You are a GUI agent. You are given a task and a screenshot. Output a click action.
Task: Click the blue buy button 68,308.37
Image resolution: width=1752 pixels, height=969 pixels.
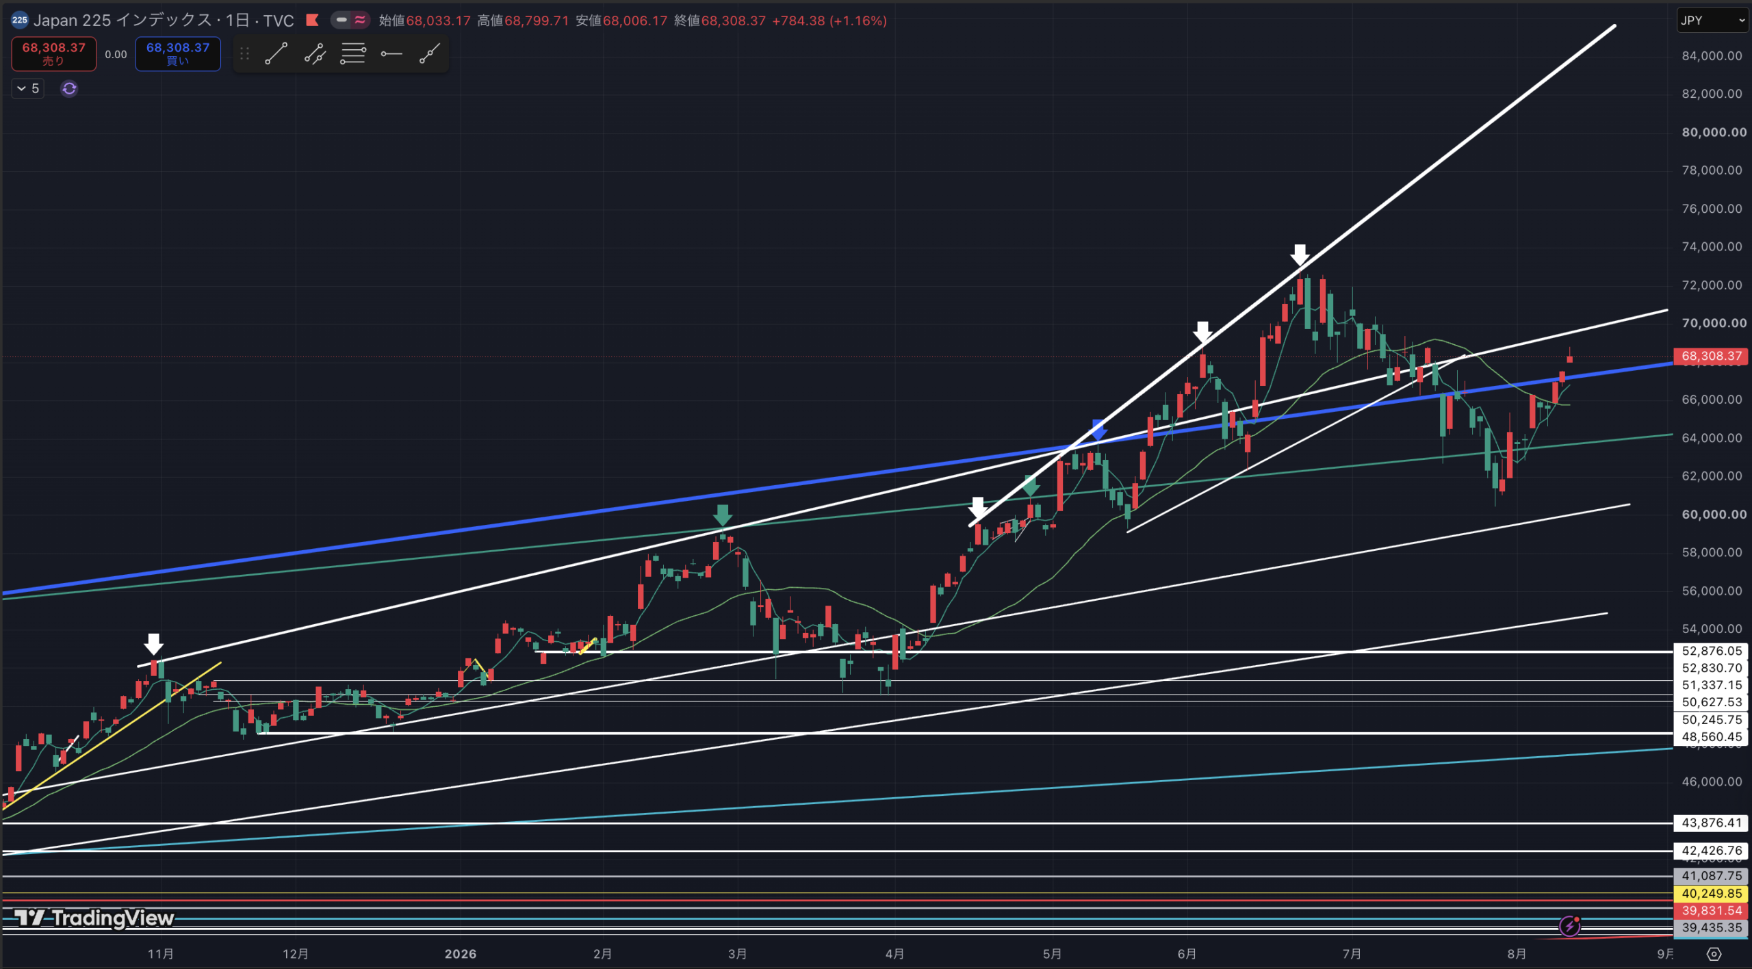tap(178, 53)
